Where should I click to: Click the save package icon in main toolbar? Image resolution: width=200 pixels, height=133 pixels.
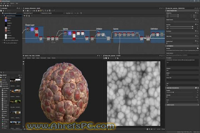(8, 6)
